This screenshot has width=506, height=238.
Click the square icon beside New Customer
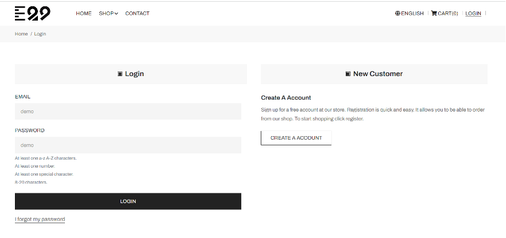point(348,74)
